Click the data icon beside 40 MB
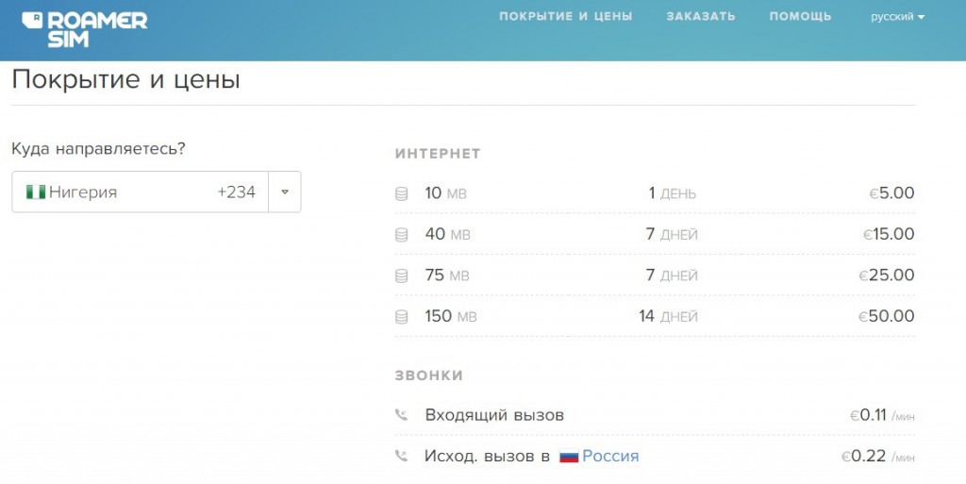The width and height of the screenshot is (966, 484). point(402,235)
